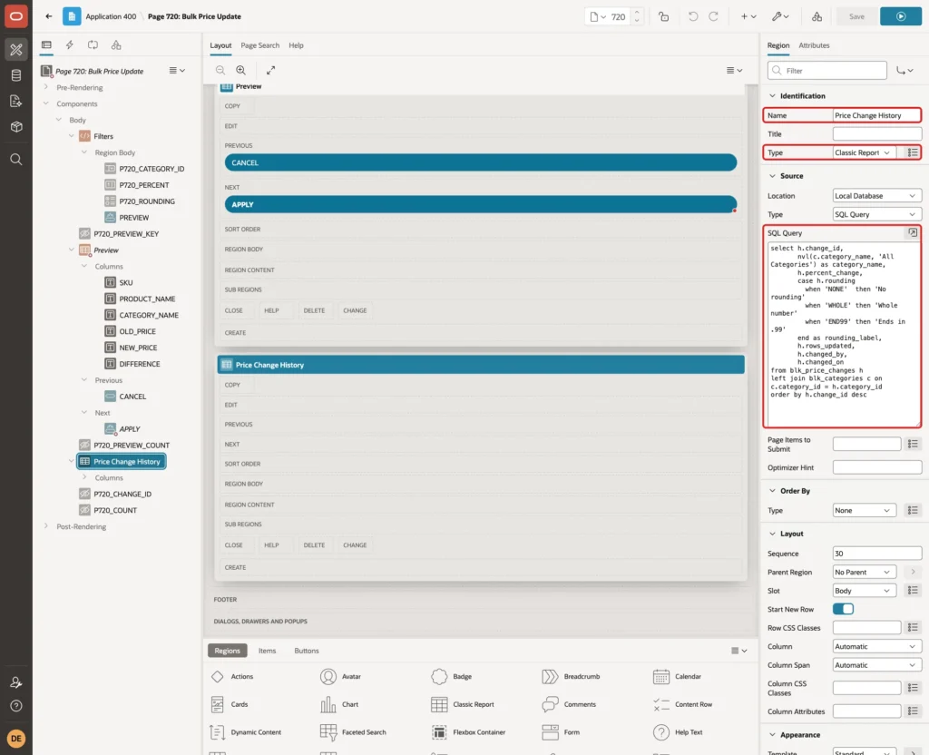Pick the Chart region type
The height and width of the screenshot is (755, 929).
click(x=339, y=704)
